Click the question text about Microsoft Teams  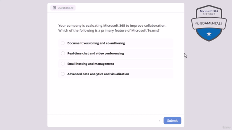[112, 28]
